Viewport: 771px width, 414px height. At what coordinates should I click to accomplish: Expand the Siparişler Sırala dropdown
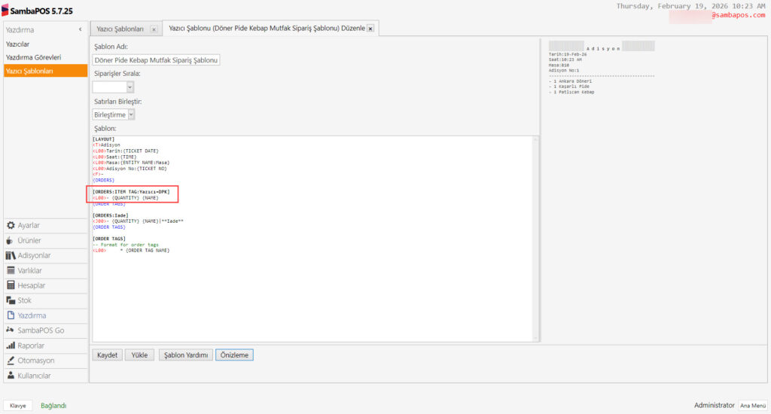pos(130,87)
